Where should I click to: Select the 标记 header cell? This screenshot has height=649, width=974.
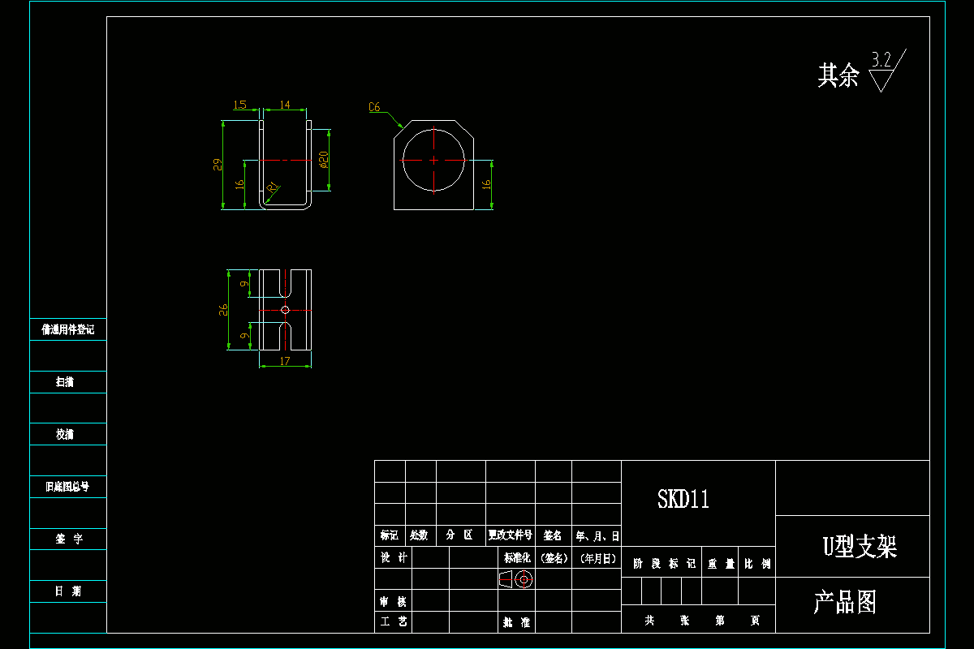point(390,535)
